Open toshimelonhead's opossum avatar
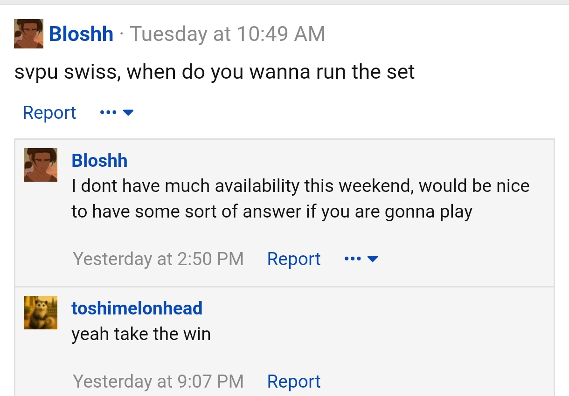The image size is (569, 396). click(x=41, y=313)
